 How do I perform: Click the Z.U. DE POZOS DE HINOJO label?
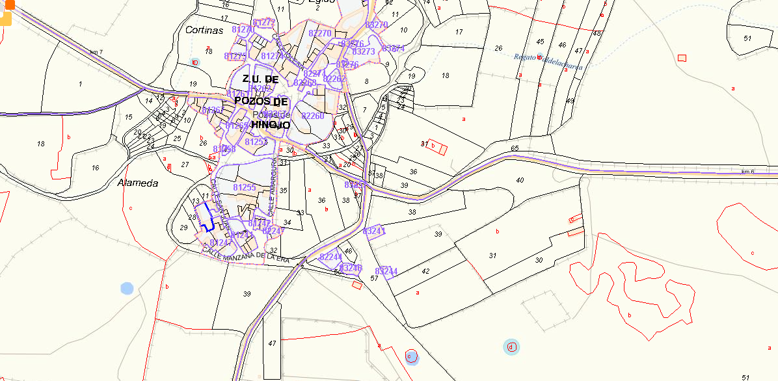click(260, 101)
